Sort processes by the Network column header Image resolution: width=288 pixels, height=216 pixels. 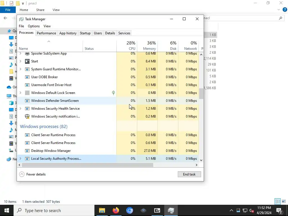pos(188,46)
